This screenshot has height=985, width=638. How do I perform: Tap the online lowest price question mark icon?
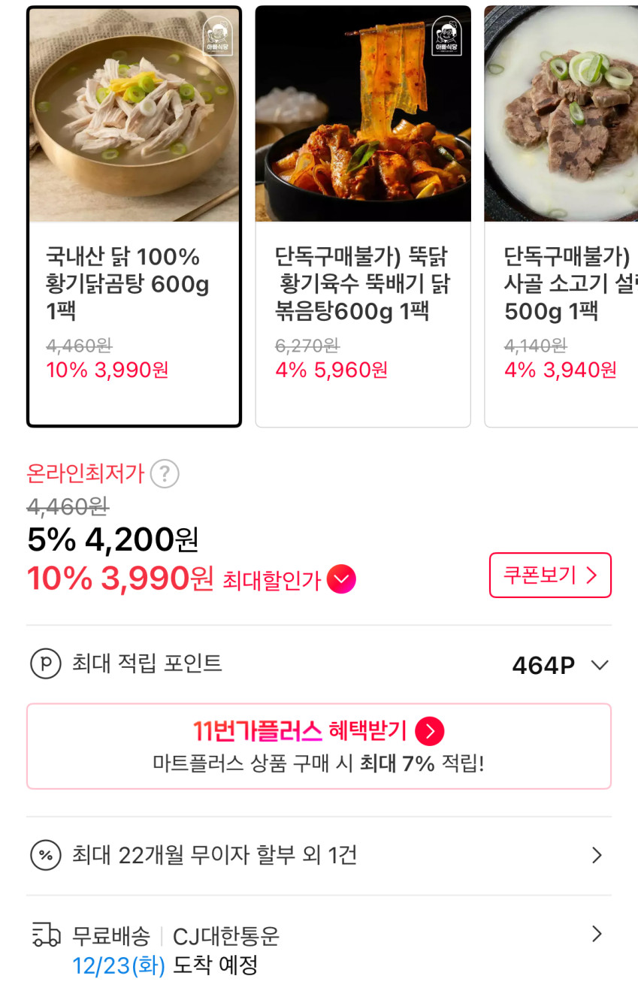click(x=165, y=474)
